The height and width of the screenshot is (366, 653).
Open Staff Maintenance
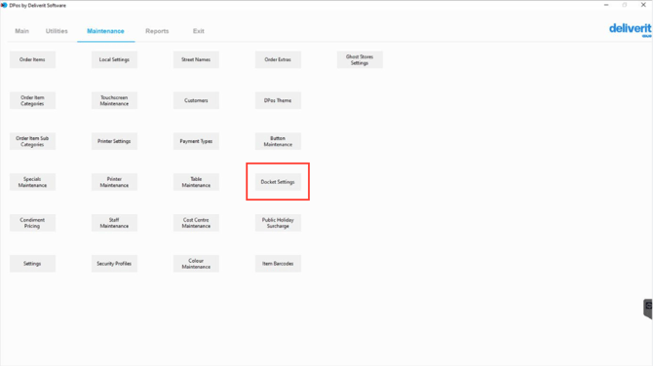pos(114,223)
